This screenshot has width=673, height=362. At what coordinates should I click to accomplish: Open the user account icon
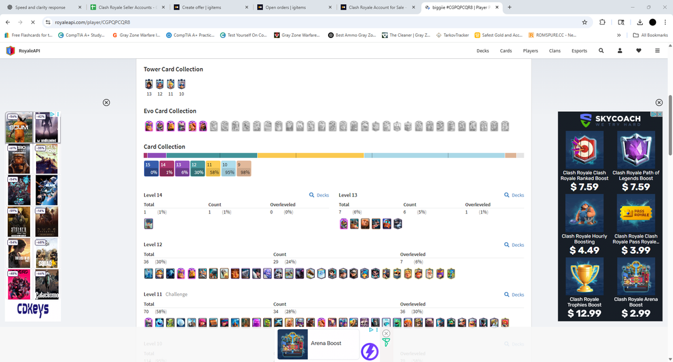point(620,50)
